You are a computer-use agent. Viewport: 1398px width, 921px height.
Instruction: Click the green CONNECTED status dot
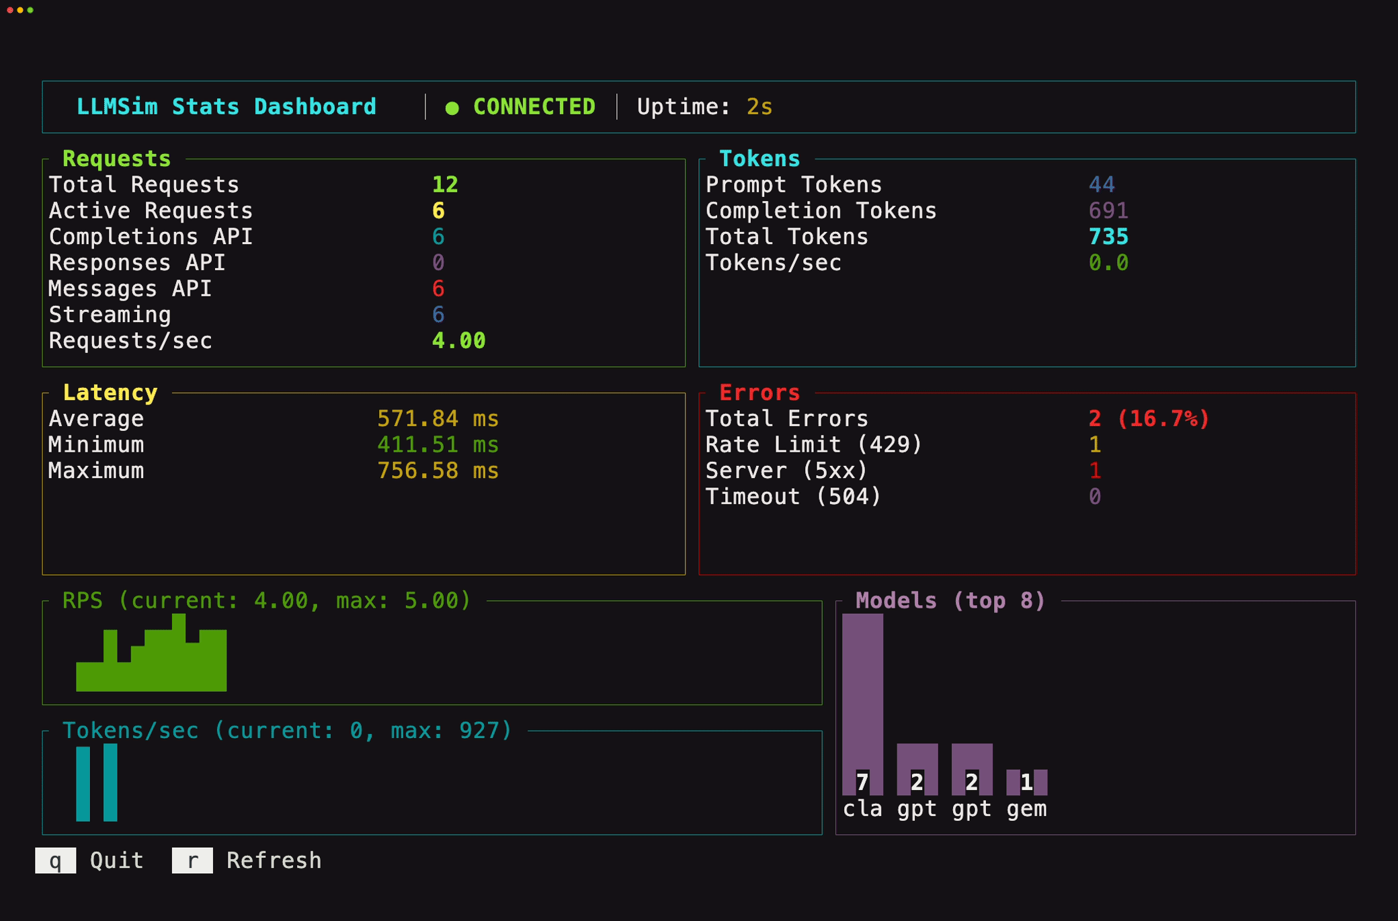click(452, 108)
